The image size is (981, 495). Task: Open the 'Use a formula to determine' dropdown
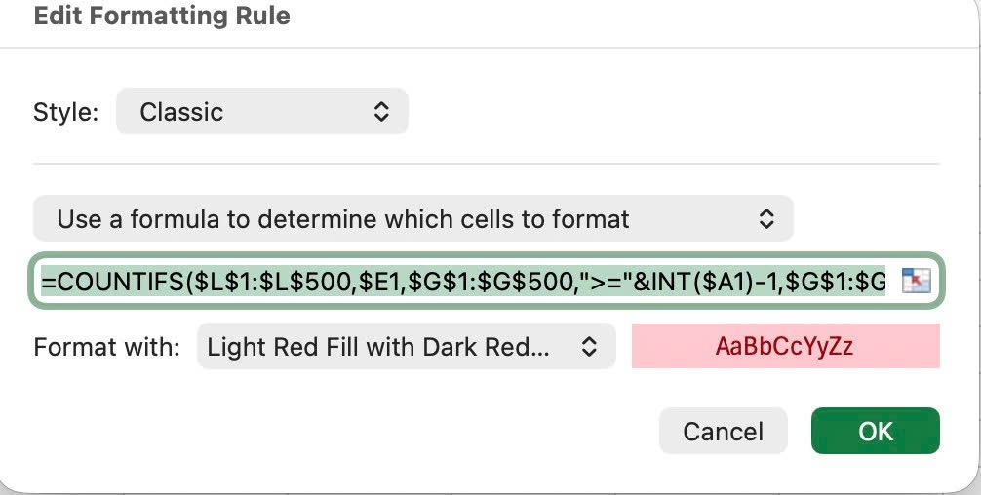tap(412, 218)
